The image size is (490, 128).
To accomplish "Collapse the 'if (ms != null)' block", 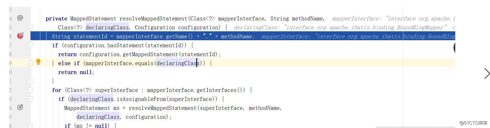I will pyautogui.click(x=31, y=126).
